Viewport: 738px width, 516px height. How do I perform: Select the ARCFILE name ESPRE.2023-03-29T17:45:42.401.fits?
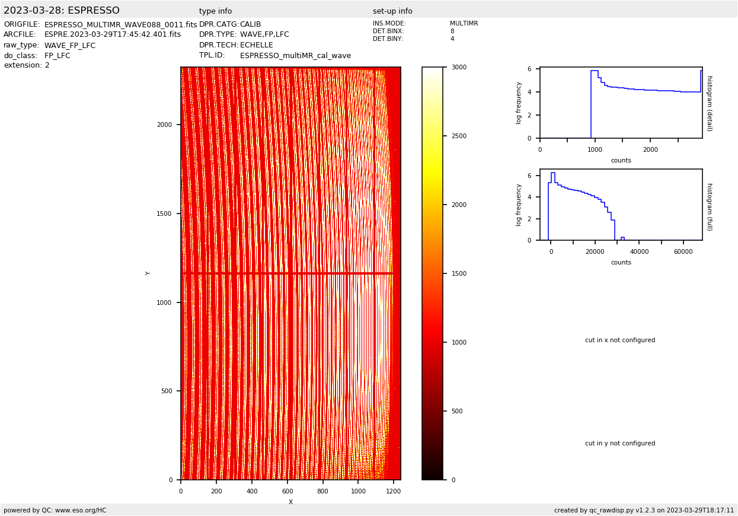[x=112, y=35]
